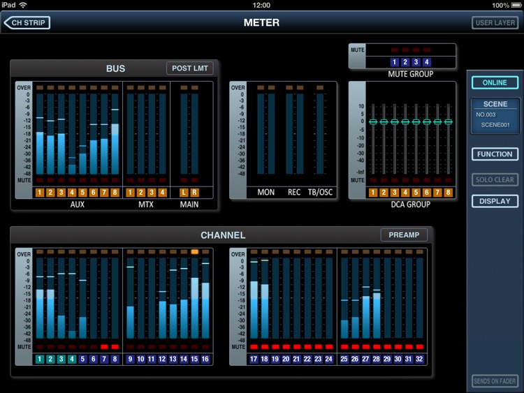Viewport: 524px width, 393px height.
Task: Click the AUX bus 8 level meter
Action: tap(115, 134)
